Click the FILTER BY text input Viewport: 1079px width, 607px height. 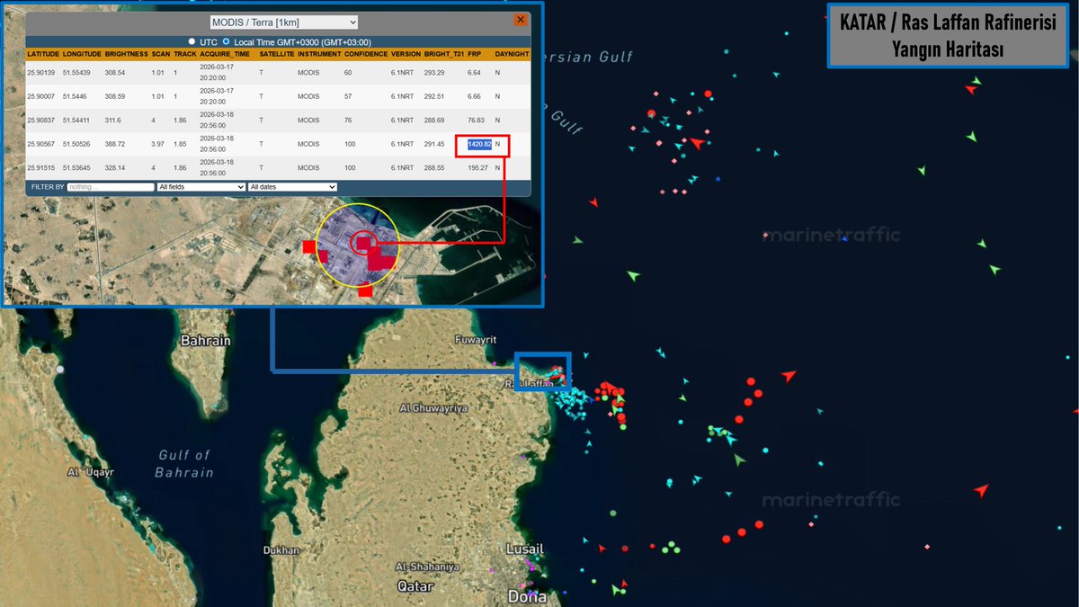111,187
